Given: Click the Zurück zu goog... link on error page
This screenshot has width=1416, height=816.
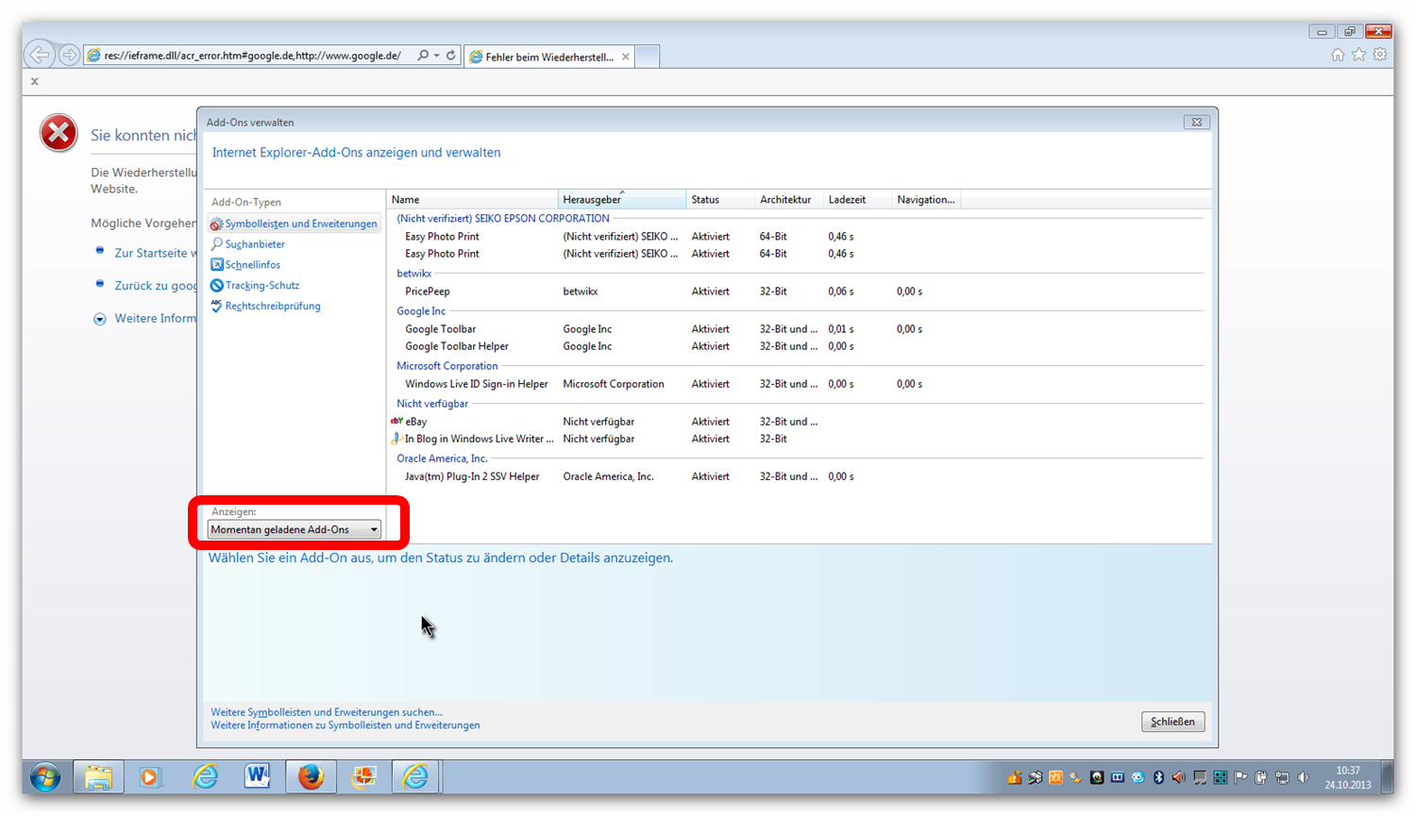Looking at the screenshot, I should click(x=155, y=286).
